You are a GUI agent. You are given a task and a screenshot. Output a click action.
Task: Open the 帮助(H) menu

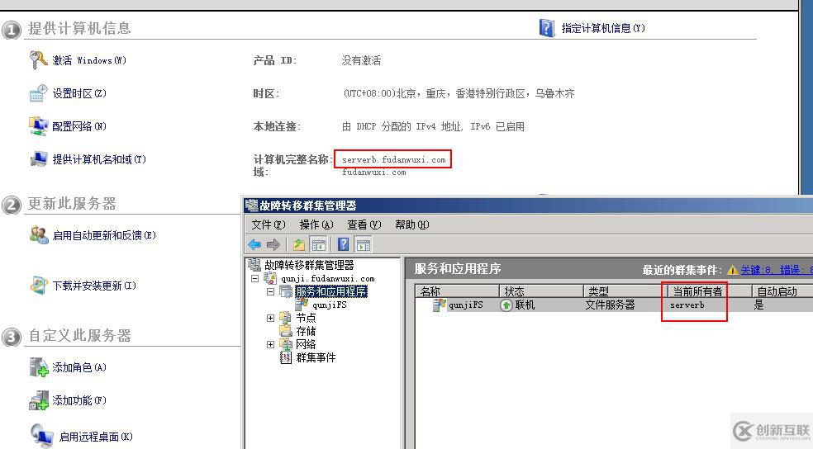[412, 224]
